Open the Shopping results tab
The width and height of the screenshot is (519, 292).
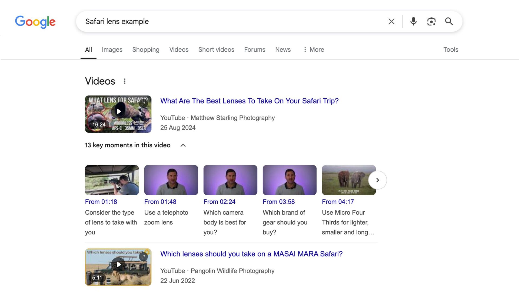click(x=146, y=49)
